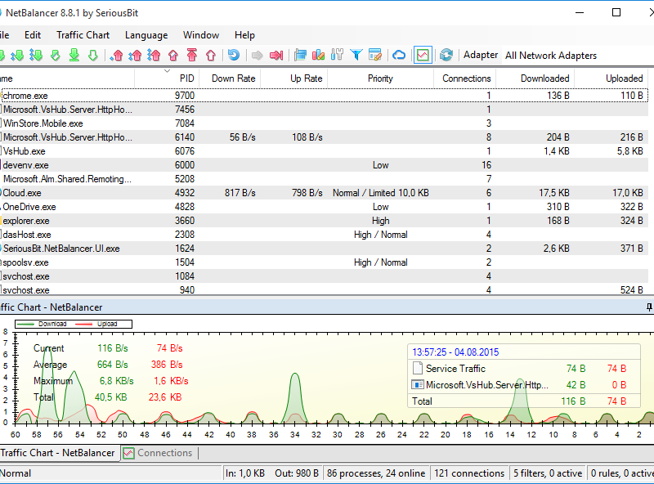Select the OneDrive.exe process
The image size is (654, 484).
tap(325, 207)
